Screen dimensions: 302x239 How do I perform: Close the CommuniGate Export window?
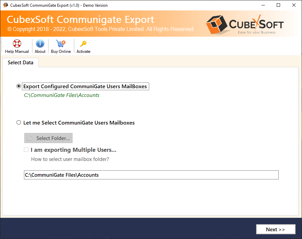294,5
